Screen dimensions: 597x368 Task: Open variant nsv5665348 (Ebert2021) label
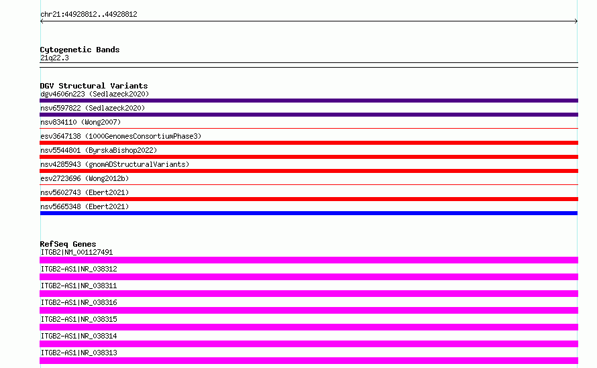click(x=85, y=206)
